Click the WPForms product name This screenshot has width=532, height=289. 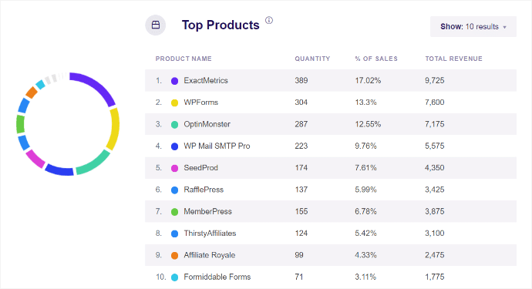pyautogui.click(x=201, y=102)
